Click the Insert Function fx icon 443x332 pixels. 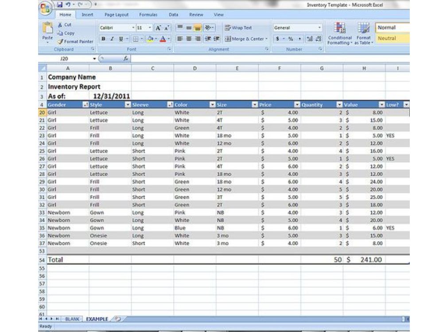point(126,59)
